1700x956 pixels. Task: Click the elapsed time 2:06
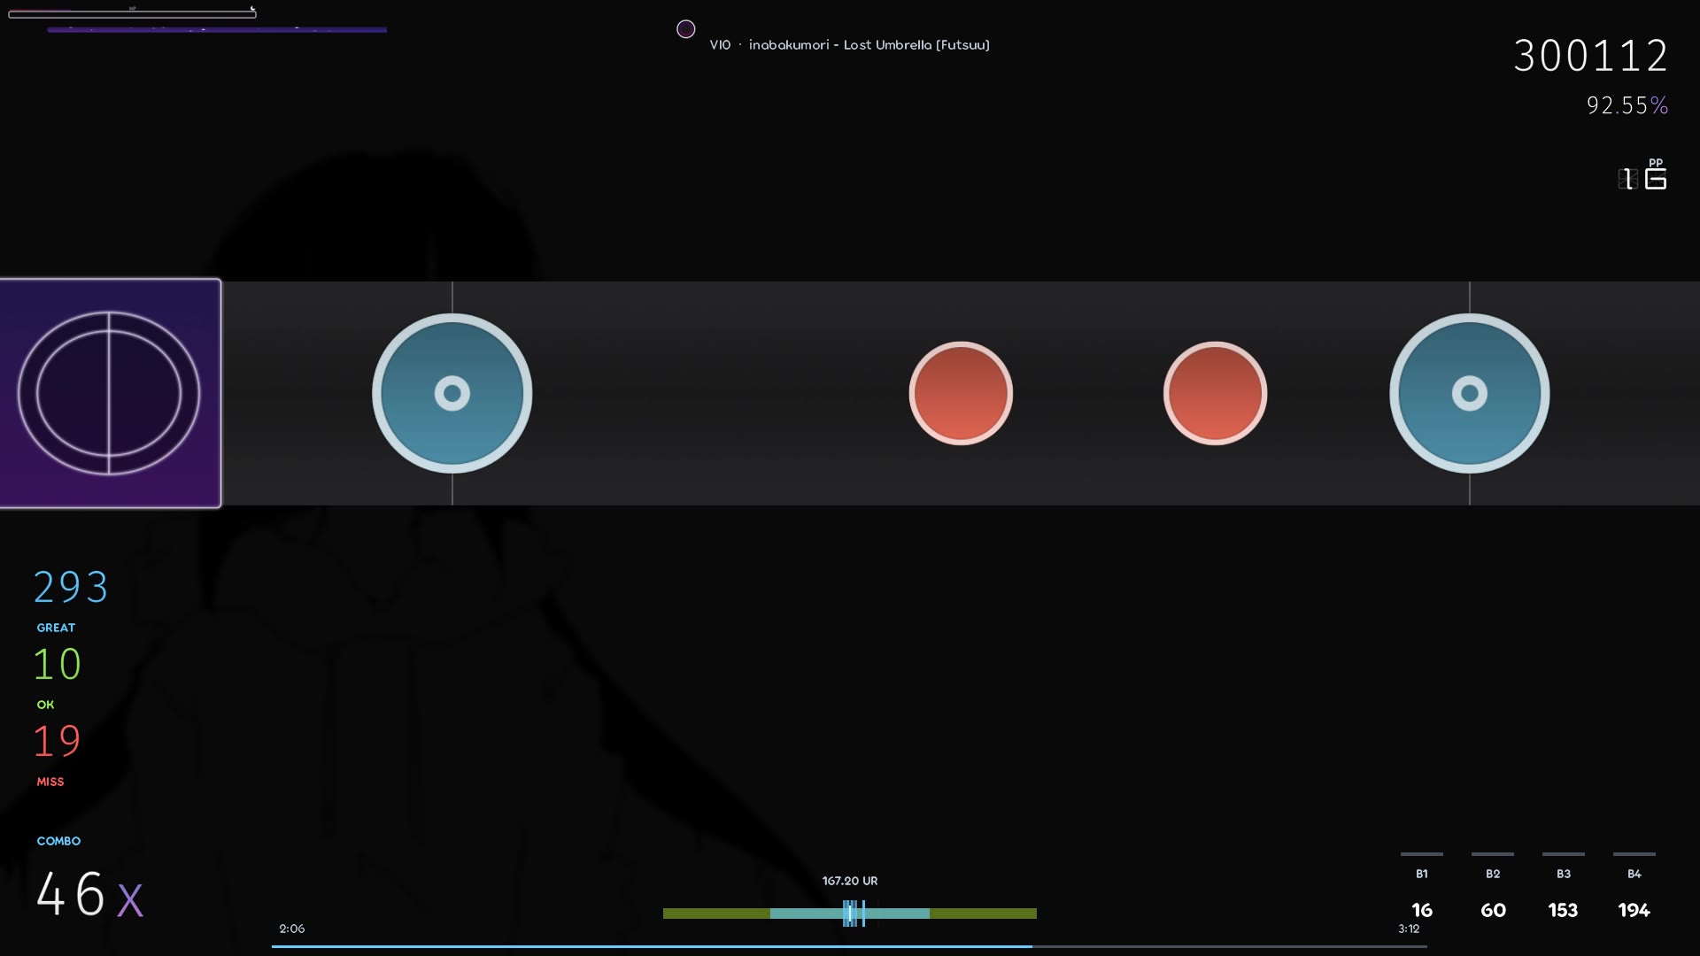pyautogui.click(x=292, y=929)
